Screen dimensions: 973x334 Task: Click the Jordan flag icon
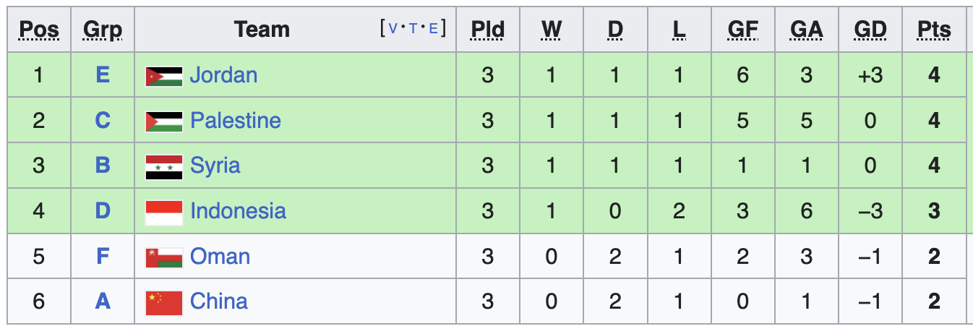163,76
